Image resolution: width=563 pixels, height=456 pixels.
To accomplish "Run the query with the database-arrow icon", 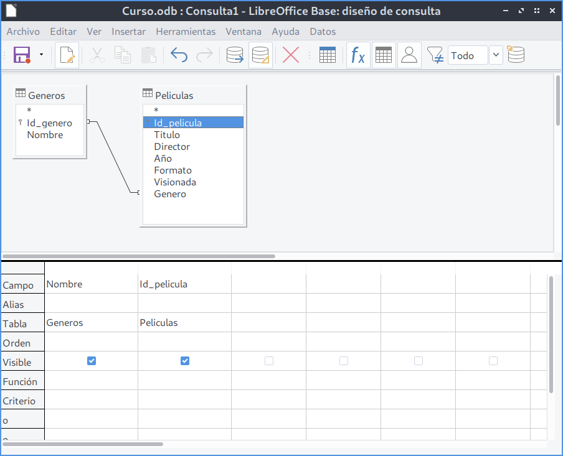I will coord(235,55).
